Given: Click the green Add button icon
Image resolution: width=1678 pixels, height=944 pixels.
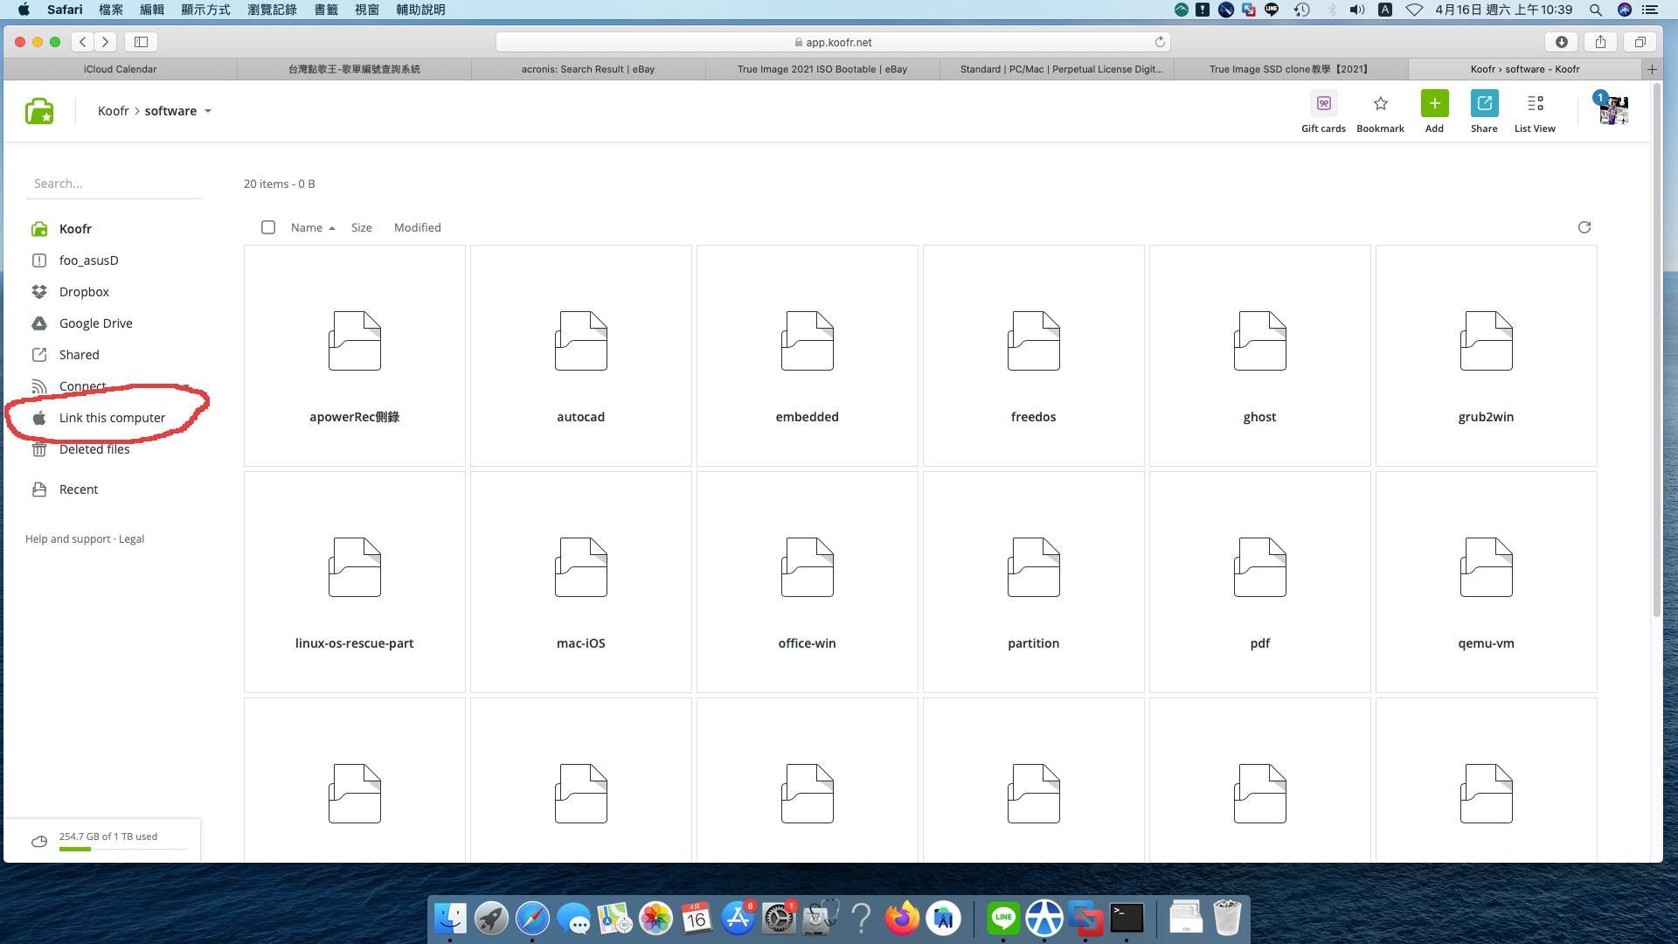Looking at the screenshot, I should pyautogui.click(x=1434, y=104).
